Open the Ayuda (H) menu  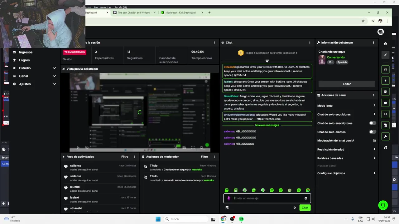pyautogui.click(x=121, y=7)
